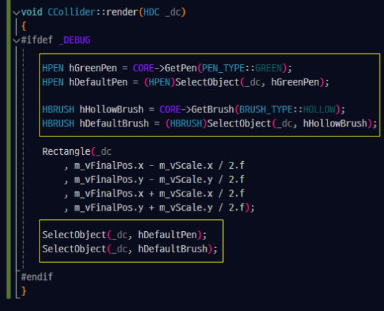This screenshot has height=311, width=384.
Task: Click the #endif directive
Action: 37,277
